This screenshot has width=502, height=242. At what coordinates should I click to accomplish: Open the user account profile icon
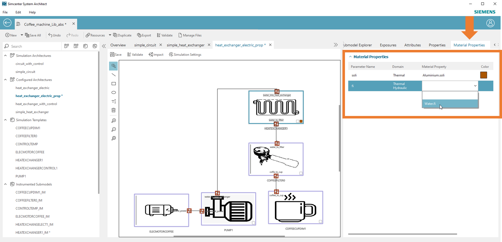pos(490,23)
